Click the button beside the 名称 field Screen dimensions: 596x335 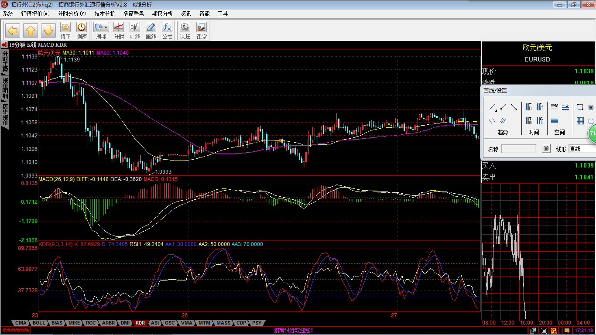coord(546,149)
